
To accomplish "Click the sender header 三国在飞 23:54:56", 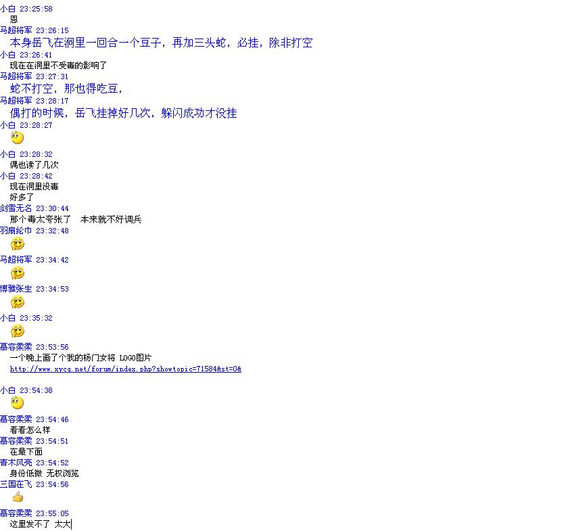I will coord(34,484).
